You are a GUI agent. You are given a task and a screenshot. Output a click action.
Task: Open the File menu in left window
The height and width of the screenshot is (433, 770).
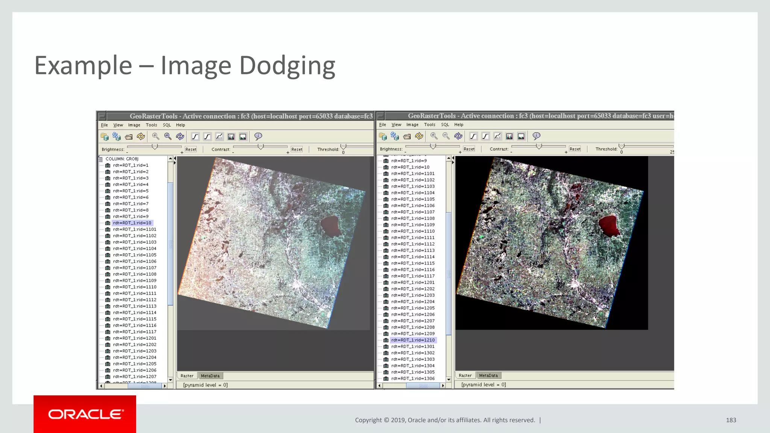point(105,125)
